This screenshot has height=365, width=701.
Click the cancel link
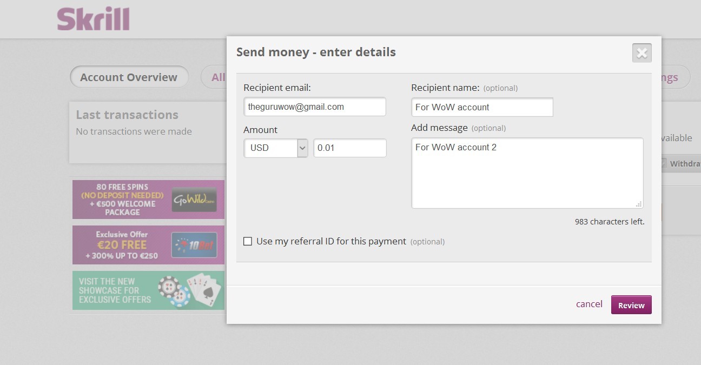click(589, 304)
